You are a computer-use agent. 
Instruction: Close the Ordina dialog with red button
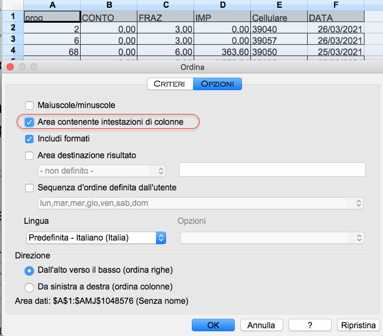10,67
